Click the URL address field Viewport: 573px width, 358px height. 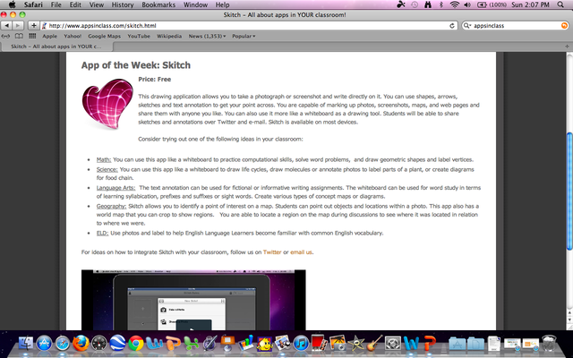coord(249,26)
